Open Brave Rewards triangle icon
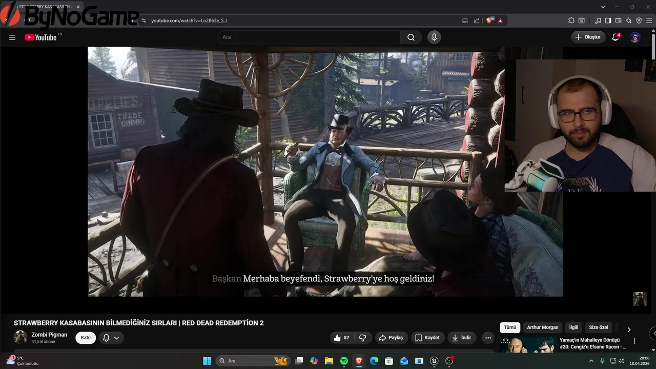The width and height of the screenshot is (656, 369). (500, 20)
